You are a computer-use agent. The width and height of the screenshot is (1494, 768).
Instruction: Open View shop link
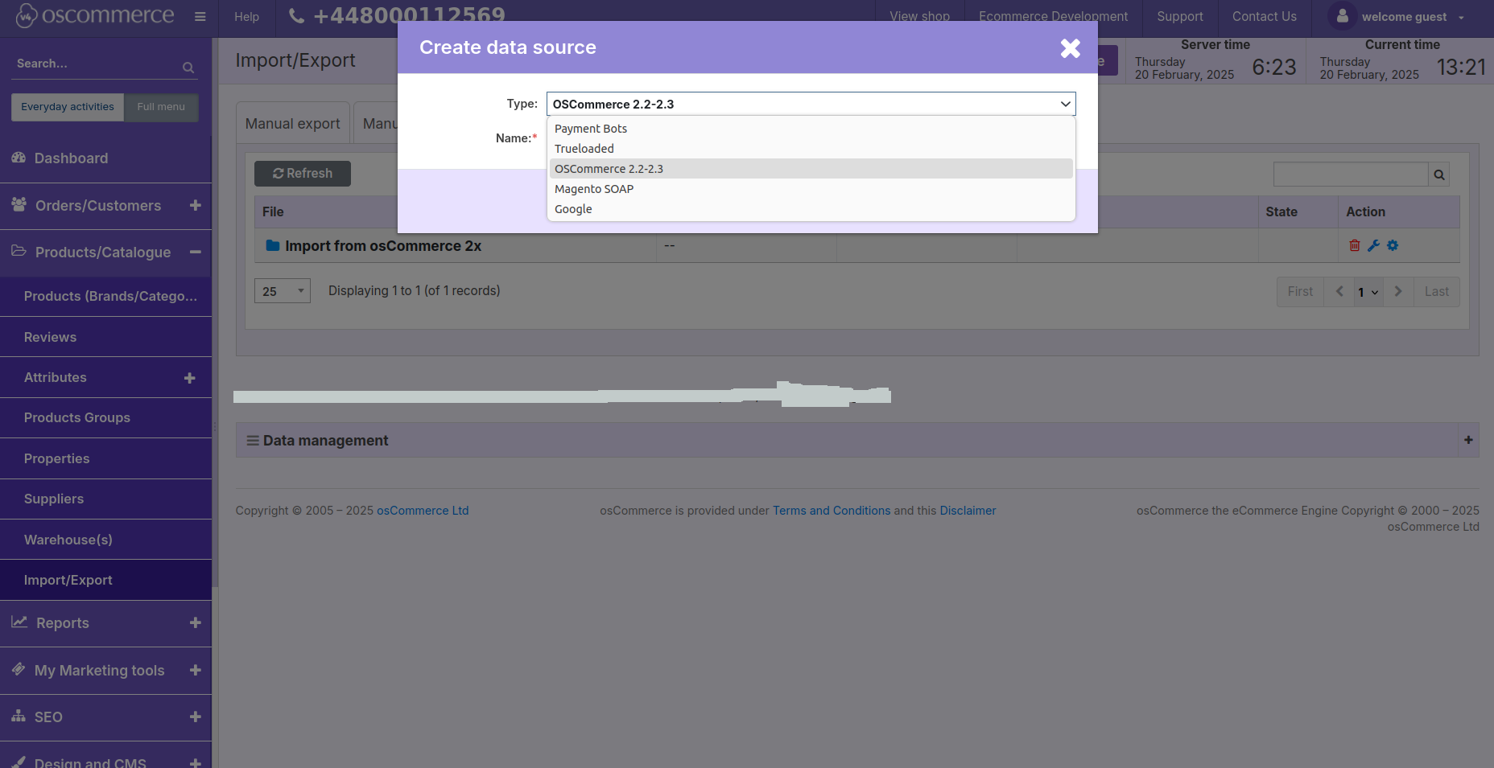click(919, 16)
